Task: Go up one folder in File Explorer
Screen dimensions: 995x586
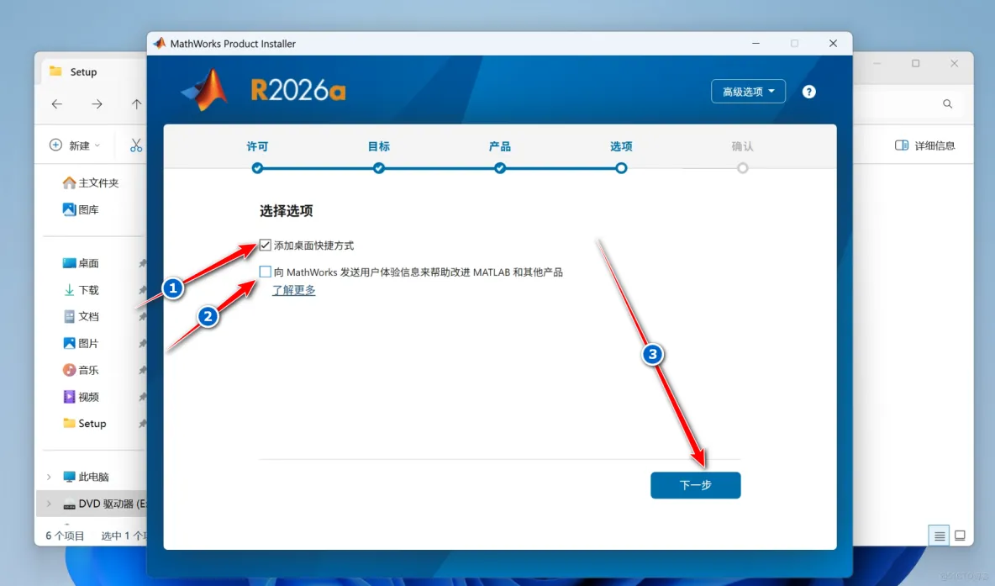Action: (136, 104)
